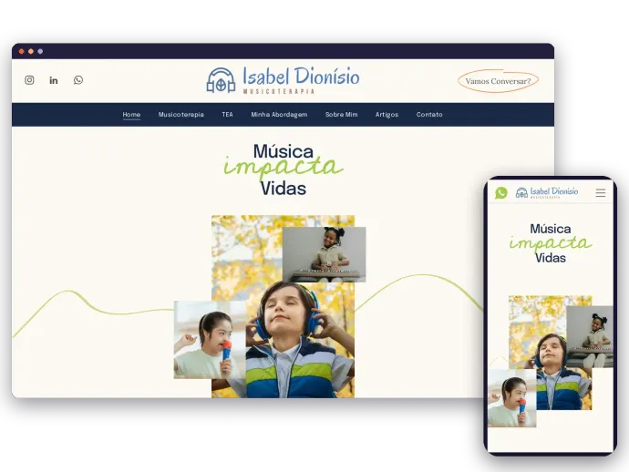Tap the green 'impacta' text on mobile view

[551, 243]
